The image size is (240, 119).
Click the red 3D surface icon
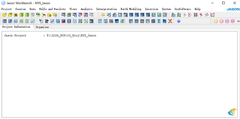(x=64, y=21)
